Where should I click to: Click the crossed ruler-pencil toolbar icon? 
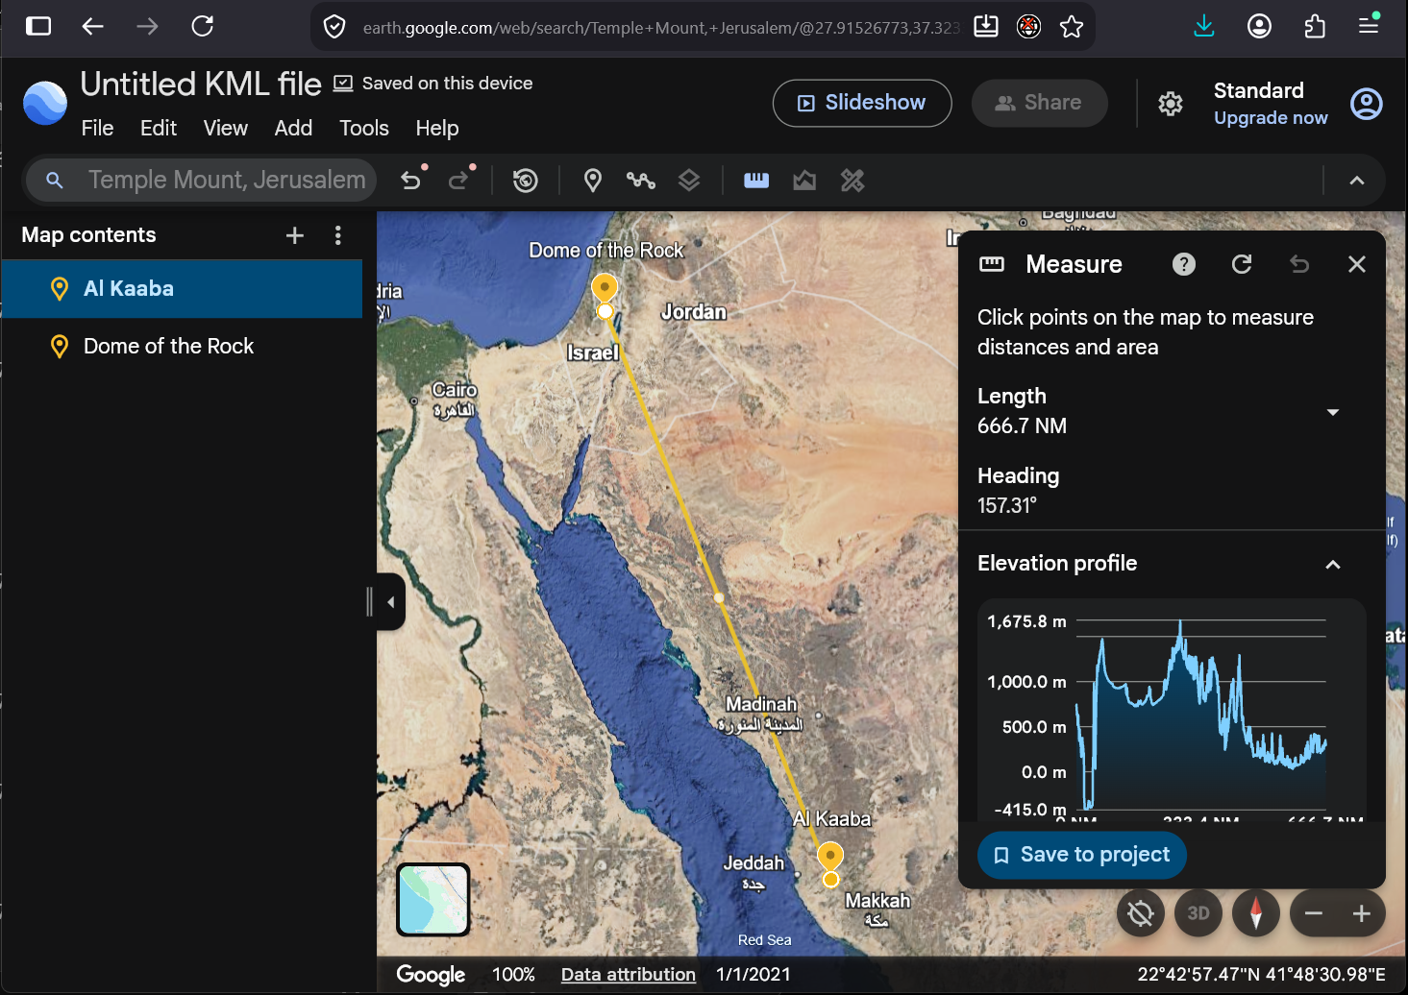[x=852, y=180]
